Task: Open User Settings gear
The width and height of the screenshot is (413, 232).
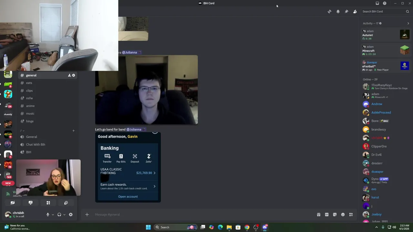Action: pyautogui.click(x=71, y=215)
